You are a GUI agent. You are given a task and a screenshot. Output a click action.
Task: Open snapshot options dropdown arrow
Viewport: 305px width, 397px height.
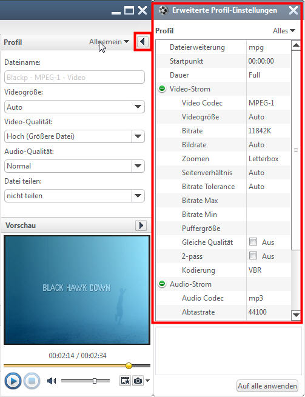148,380
